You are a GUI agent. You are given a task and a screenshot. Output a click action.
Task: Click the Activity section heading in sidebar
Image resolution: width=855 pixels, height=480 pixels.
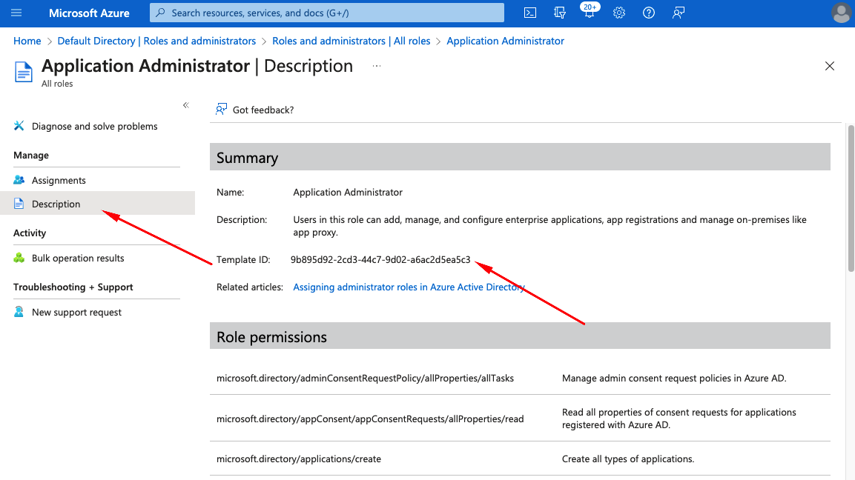(x=30, y=233)
